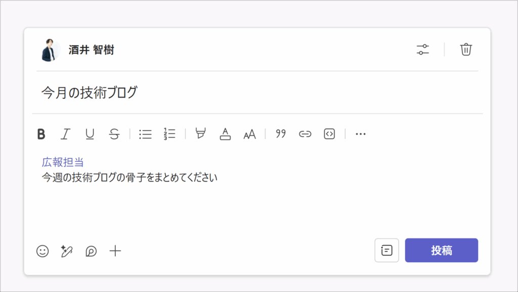Open font size options

pos(250,135)
